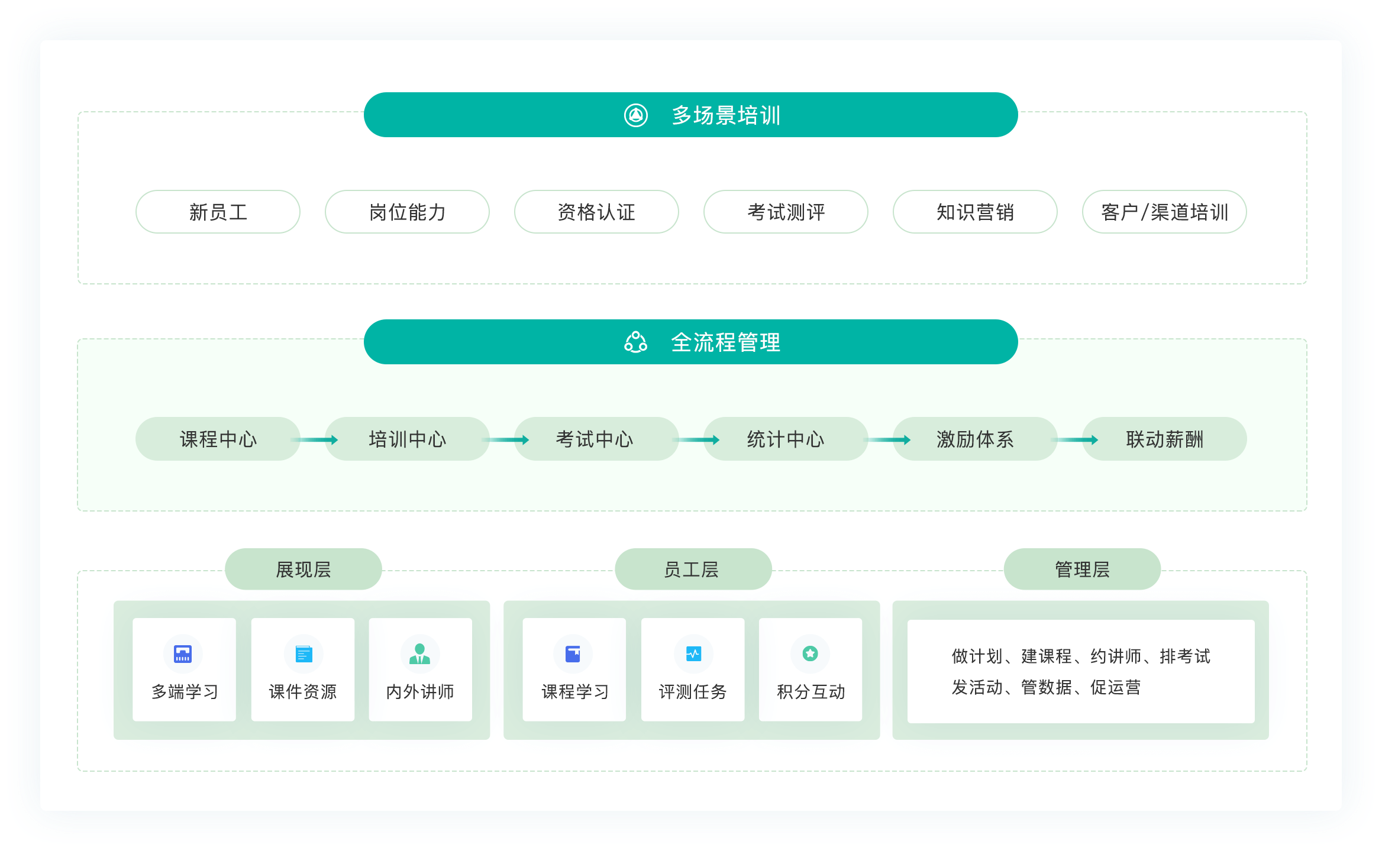1382x851 pixels.
Task: Go to the 统计中心 step
Action: (x=786, y=439)
